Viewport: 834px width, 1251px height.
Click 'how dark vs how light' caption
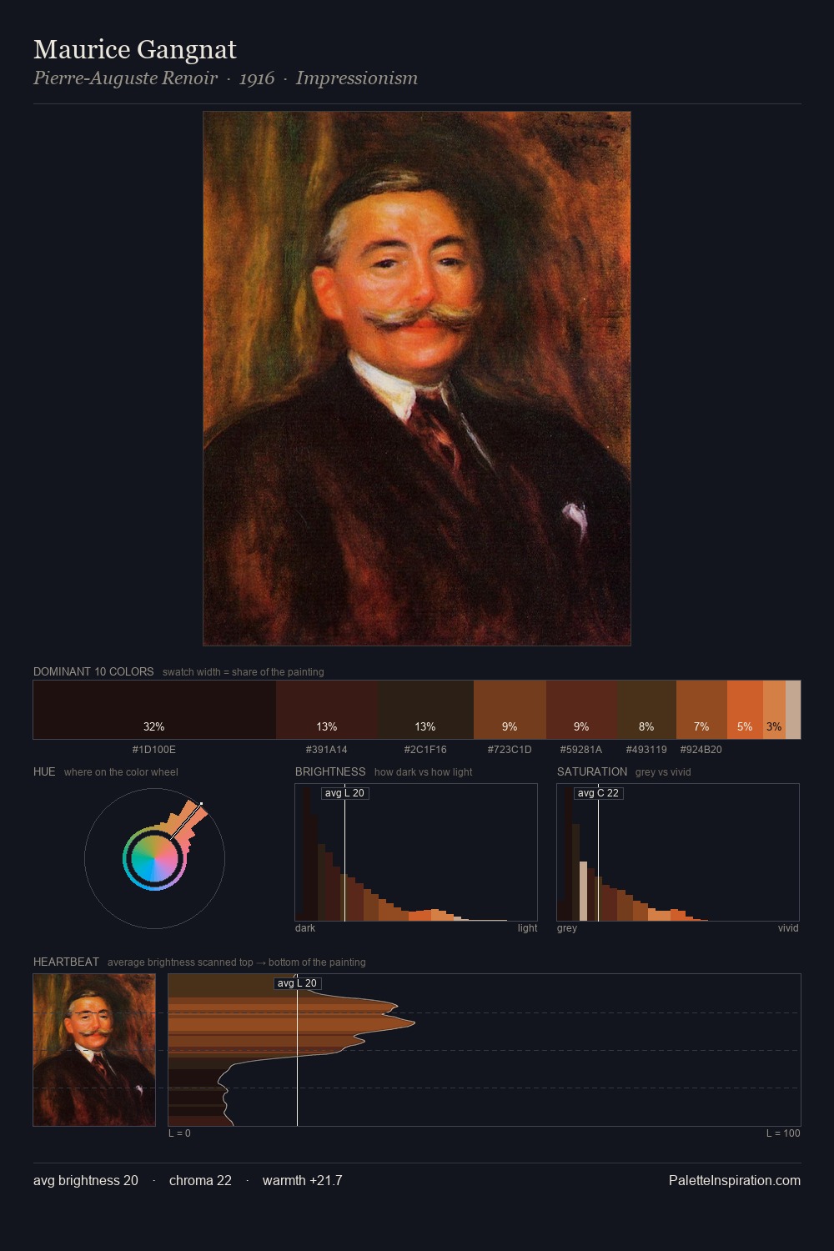coord(424,772)
